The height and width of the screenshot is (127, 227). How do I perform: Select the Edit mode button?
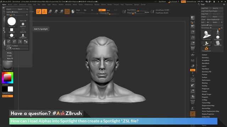pyautogui.click(x=39, y=12)
